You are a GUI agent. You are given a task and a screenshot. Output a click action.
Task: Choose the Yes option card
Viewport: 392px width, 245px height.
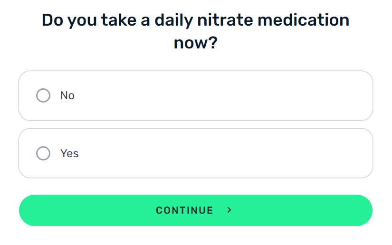pyautogui.click(x=196, y=153)
